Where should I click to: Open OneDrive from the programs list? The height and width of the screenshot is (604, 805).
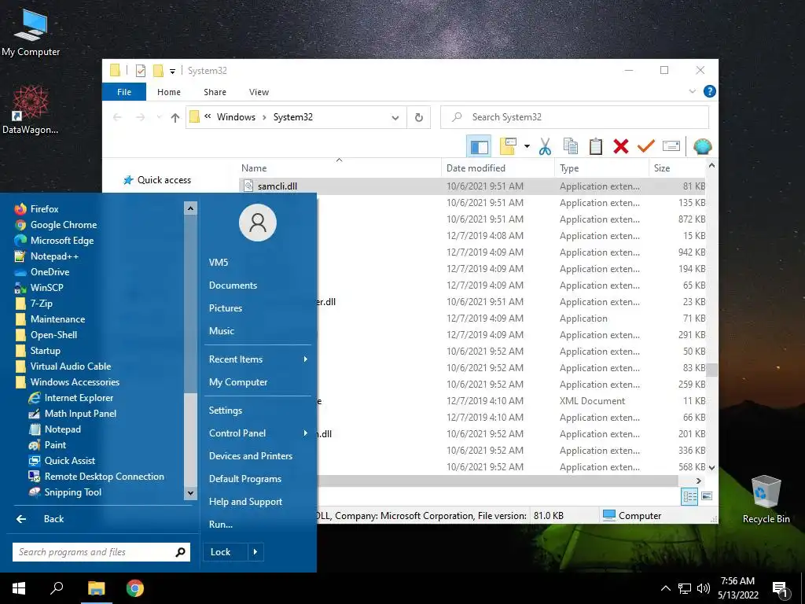(x=42, y=272)
